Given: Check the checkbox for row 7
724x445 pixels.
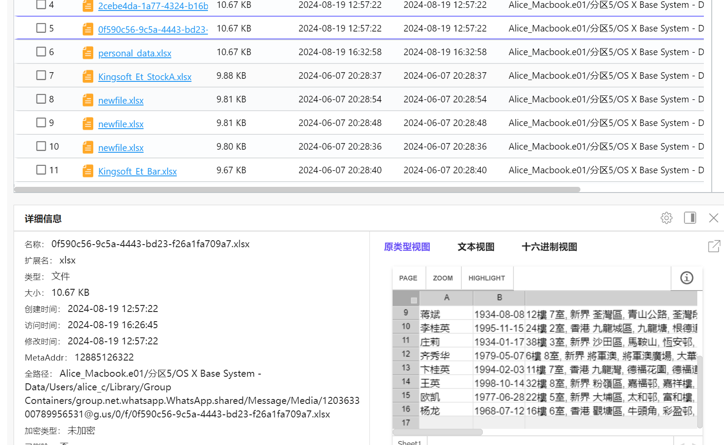Looking at the screenshot, I should pyautogui.click(x=41, y=75).
